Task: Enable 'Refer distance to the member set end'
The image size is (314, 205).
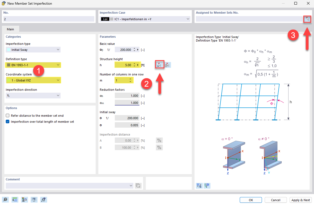Action: point(7,115)
